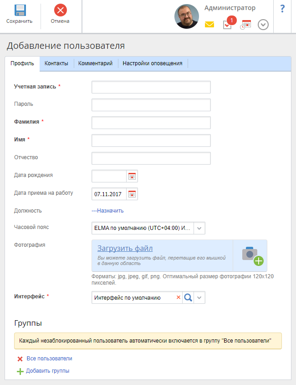This screenshot has width=296, height=385.
Task: Click the red Отмена cancel icon
Action: click(60, 10)
